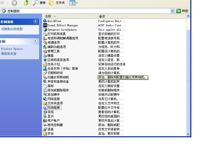Open the 电源选项 icon
This screenshot has width=202, height=149.
(x=45, y=43)
